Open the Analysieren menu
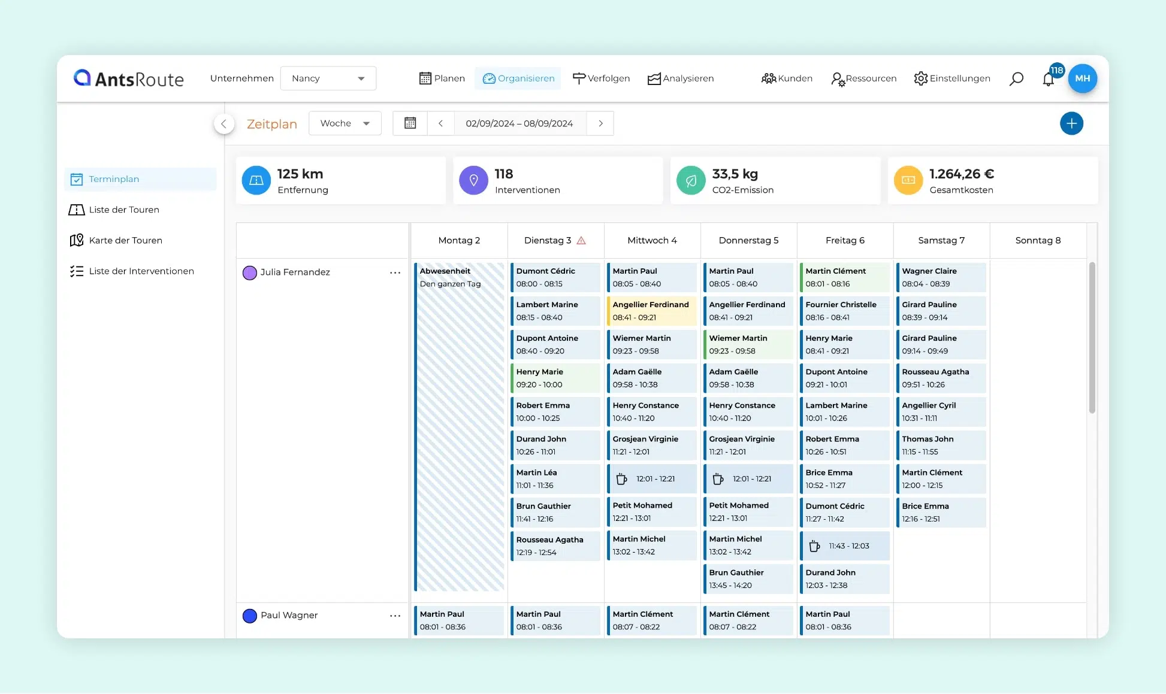The height and width of the screenshot is (694, 1166). point(681,78)
